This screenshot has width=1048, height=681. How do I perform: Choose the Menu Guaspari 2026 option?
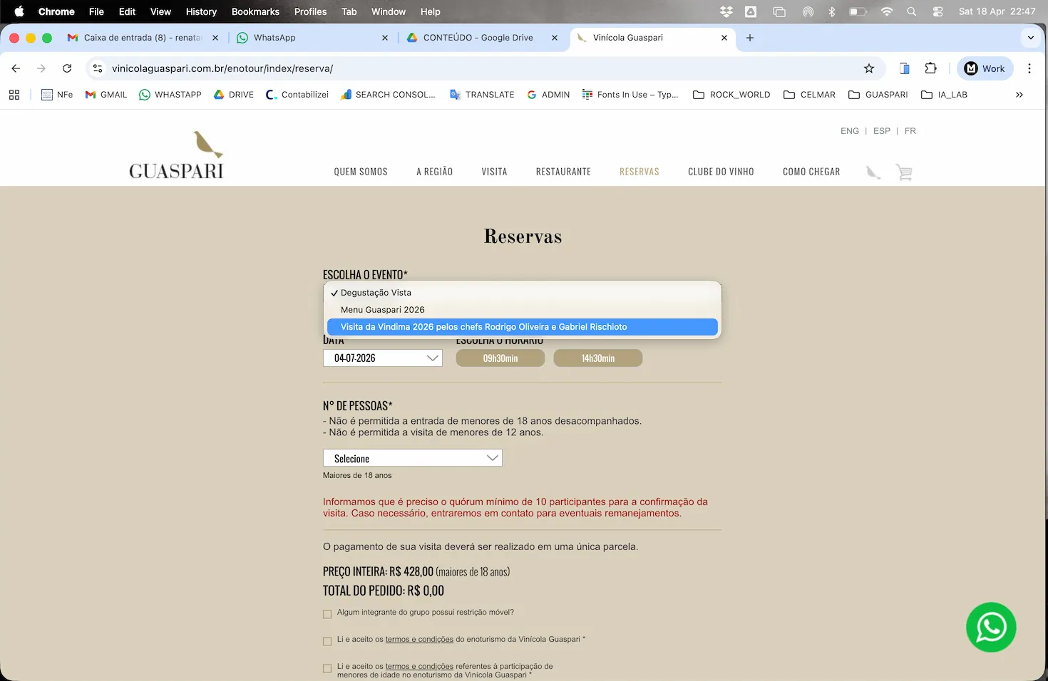click(522, 310)
